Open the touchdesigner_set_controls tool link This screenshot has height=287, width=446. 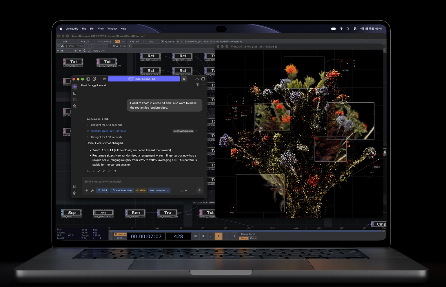(x=108, y=131)
